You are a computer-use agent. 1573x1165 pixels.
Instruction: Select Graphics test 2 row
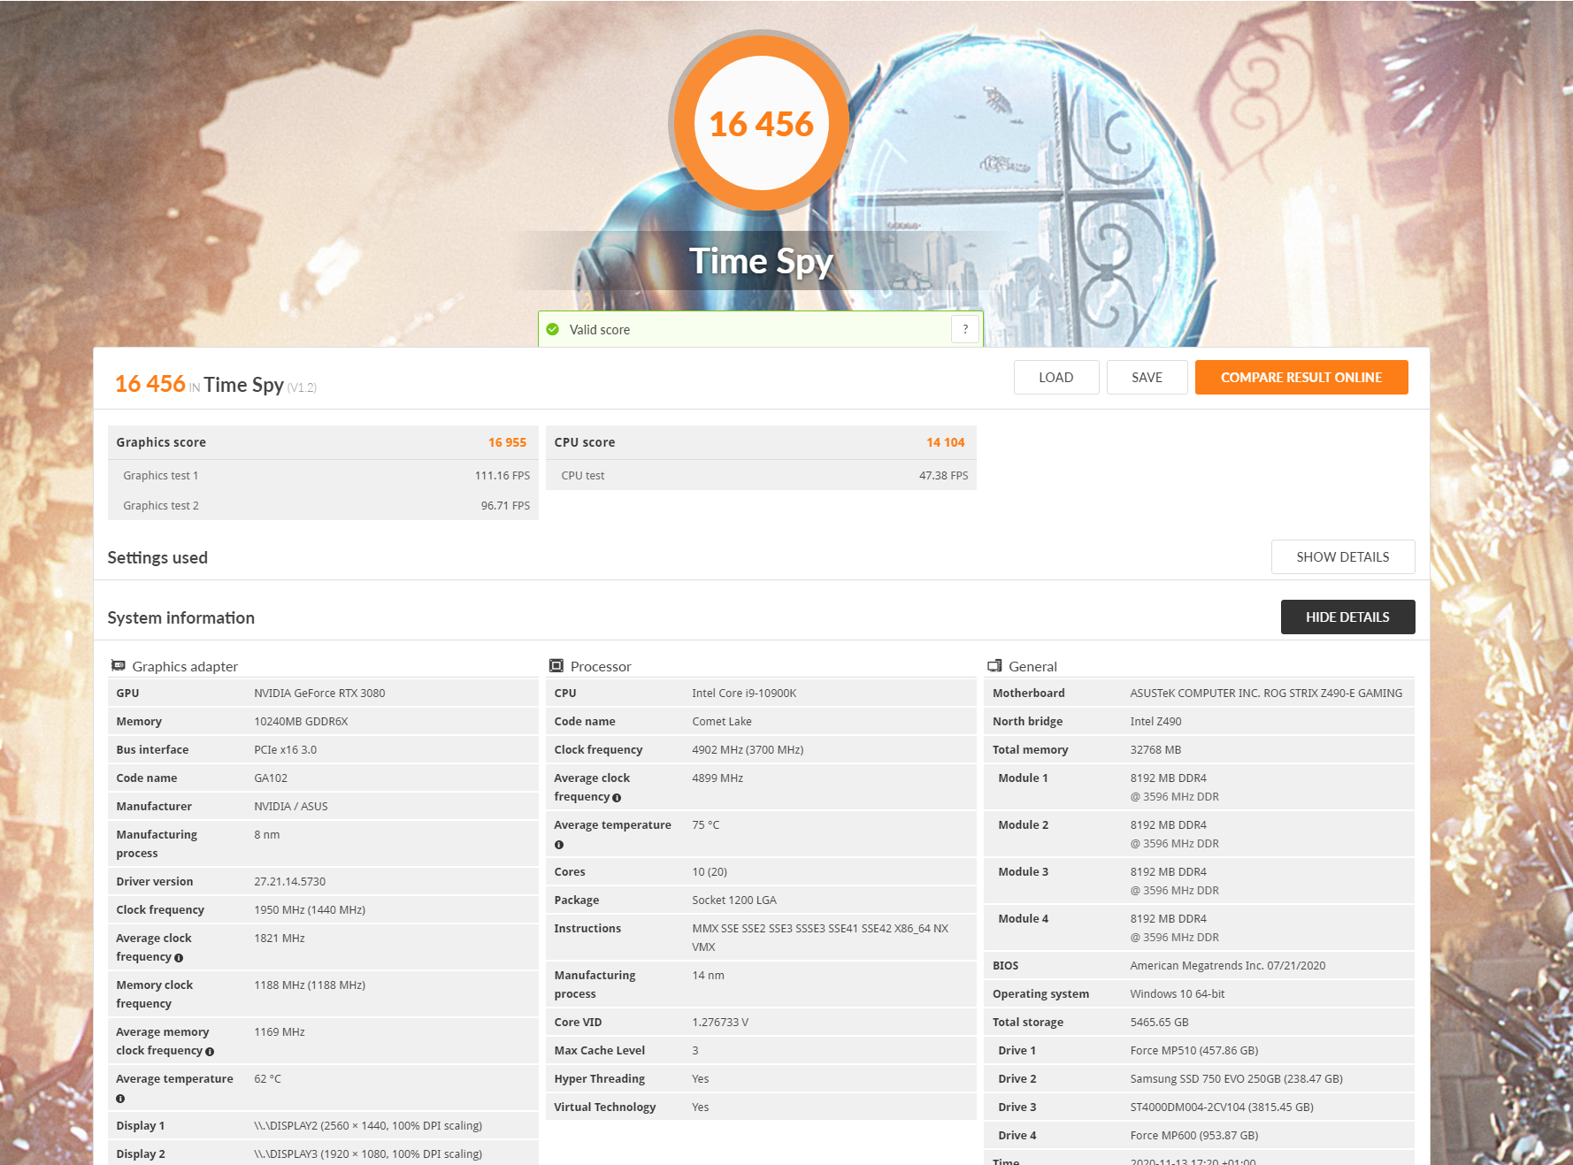323,506
